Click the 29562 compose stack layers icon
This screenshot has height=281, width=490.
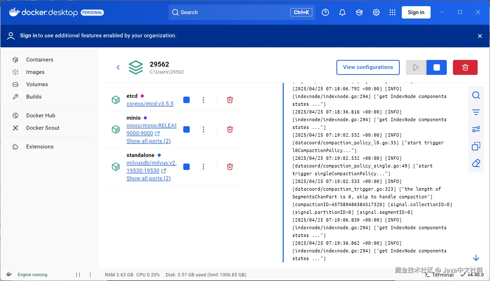(x=136, y=67)
